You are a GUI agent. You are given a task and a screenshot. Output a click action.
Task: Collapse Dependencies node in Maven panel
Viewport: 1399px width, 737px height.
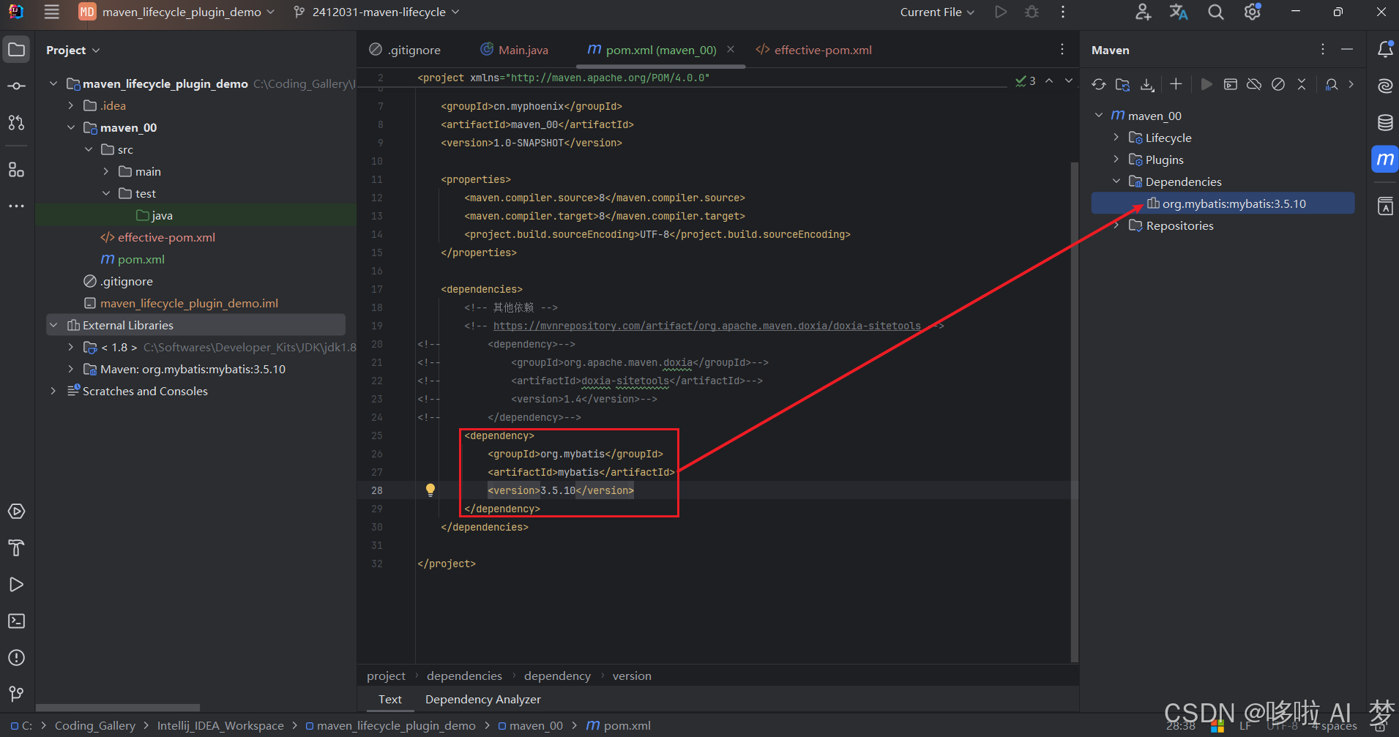[1116, 182]
